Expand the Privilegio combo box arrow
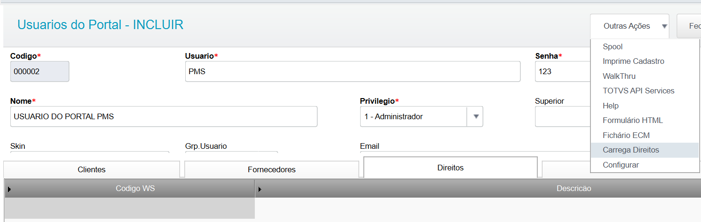Viewport: 701px width, 222px height. 475,116
